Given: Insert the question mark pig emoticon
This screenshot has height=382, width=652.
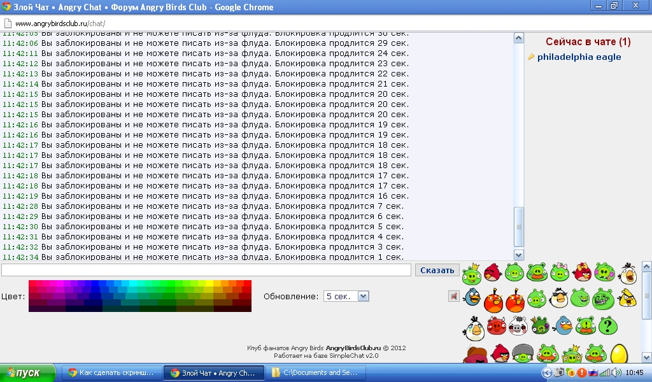Looking at the screenshot, I should pyautogui.click(x=608, y=326).
